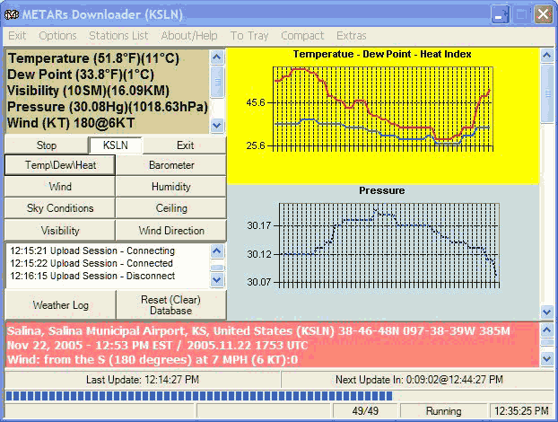Click up arrow of upload session log scrollbar

coord(217,251)
